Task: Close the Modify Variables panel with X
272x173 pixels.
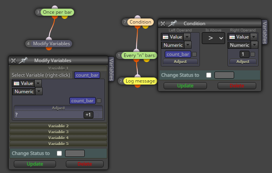Action: pos(13,61)
